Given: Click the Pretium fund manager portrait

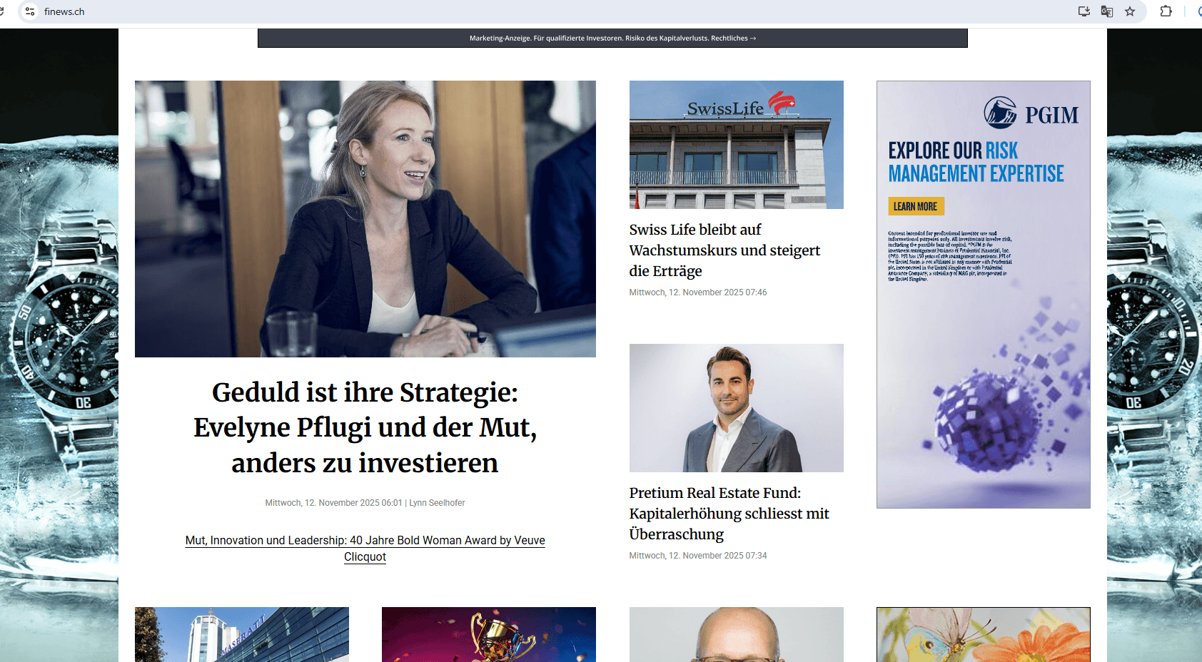Looking at the screenshot, I should [736, 408].
